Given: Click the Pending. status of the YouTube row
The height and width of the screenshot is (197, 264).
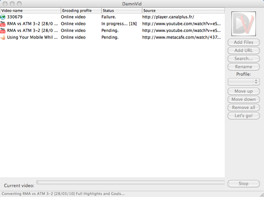Looking at the screenshot, I should [x=110, y=30].
